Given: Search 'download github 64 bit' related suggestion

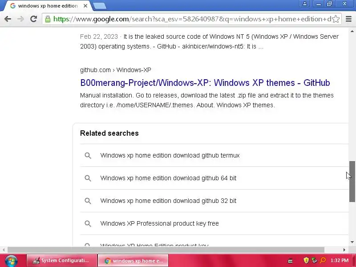Looking at the screenshot, I should pyautogui.click(x=168, y=178).
